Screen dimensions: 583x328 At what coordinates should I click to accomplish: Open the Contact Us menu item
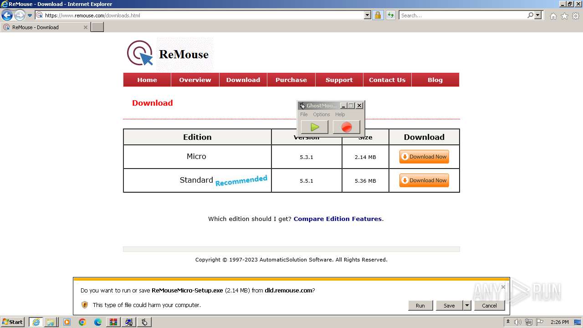coord(387,80)
